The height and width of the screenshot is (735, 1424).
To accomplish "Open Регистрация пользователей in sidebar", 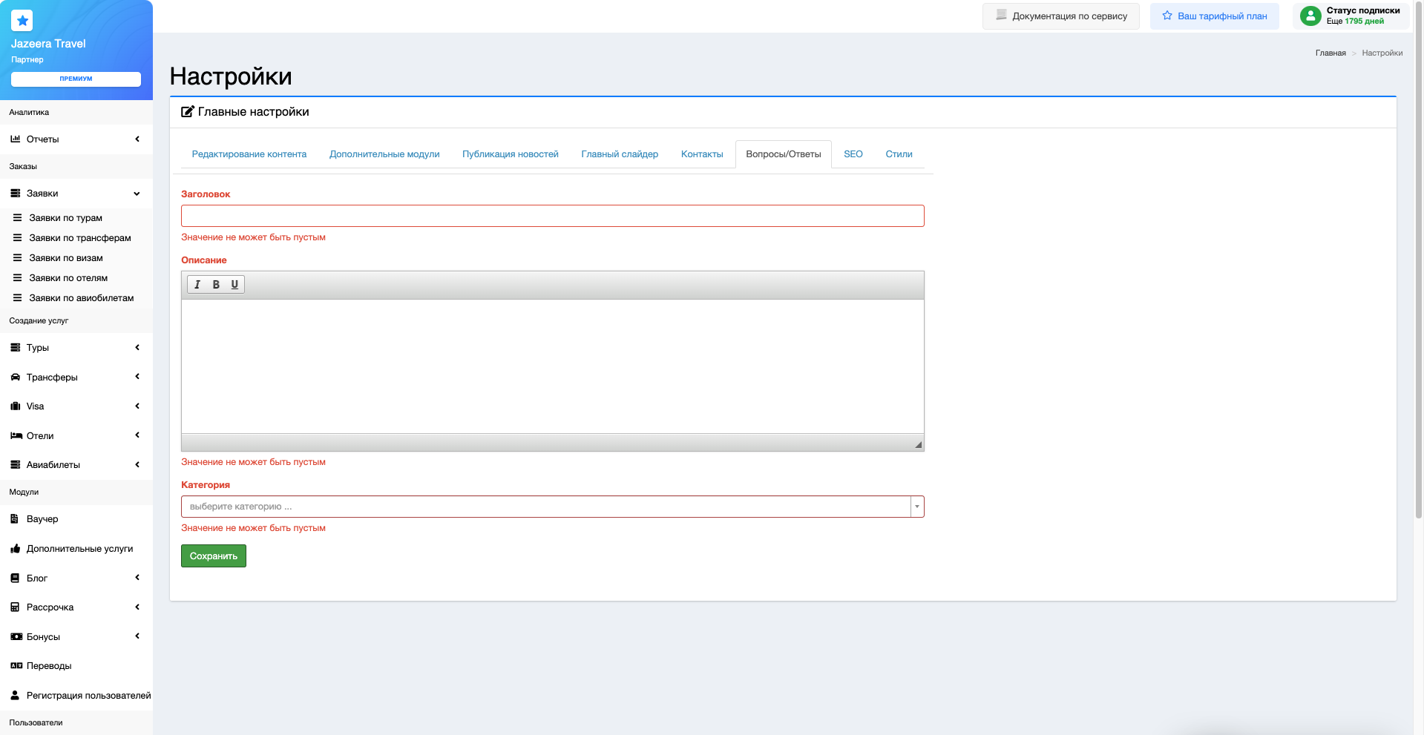I will click(88, 696).
